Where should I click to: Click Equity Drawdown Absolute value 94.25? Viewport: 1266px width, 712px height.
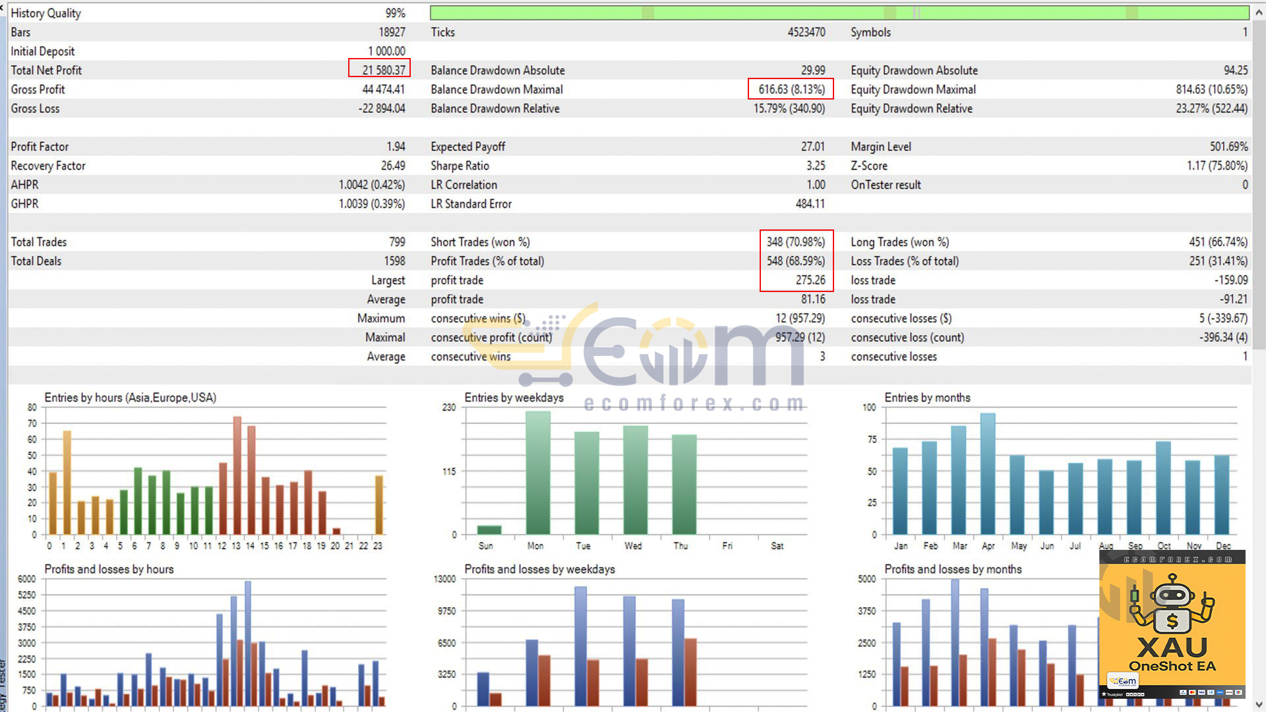pos(1236,70)
